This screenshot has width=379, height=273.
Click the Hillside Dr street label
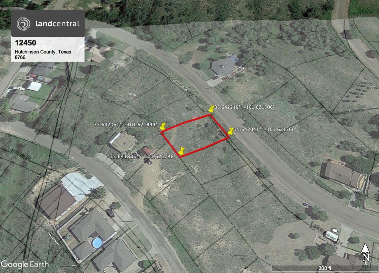(x=21, y=154)
